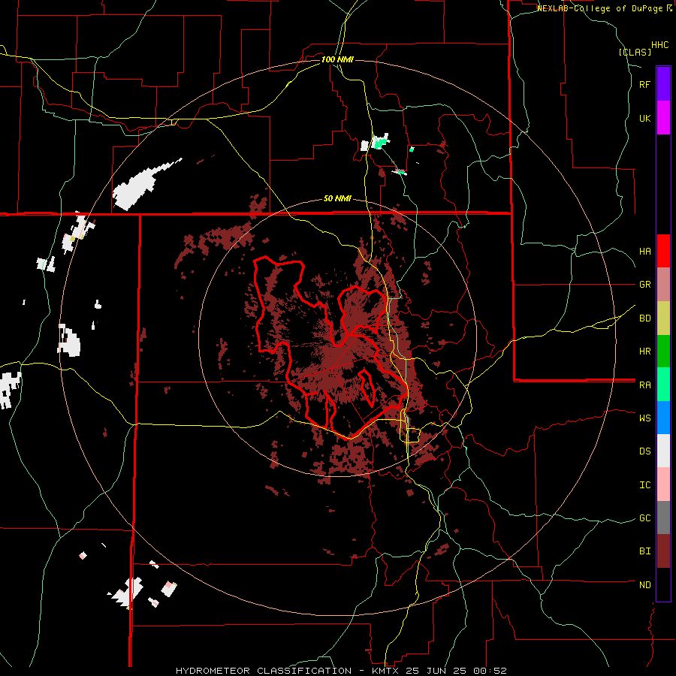Click the 'HHC' product code text

[660, 45]
